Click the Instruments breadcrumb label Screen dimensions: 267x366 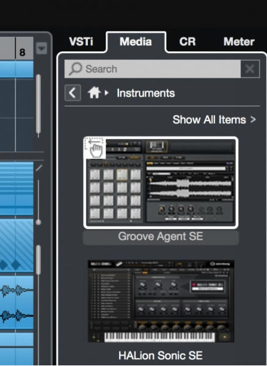pyautogui.click(x=146, y=93)
